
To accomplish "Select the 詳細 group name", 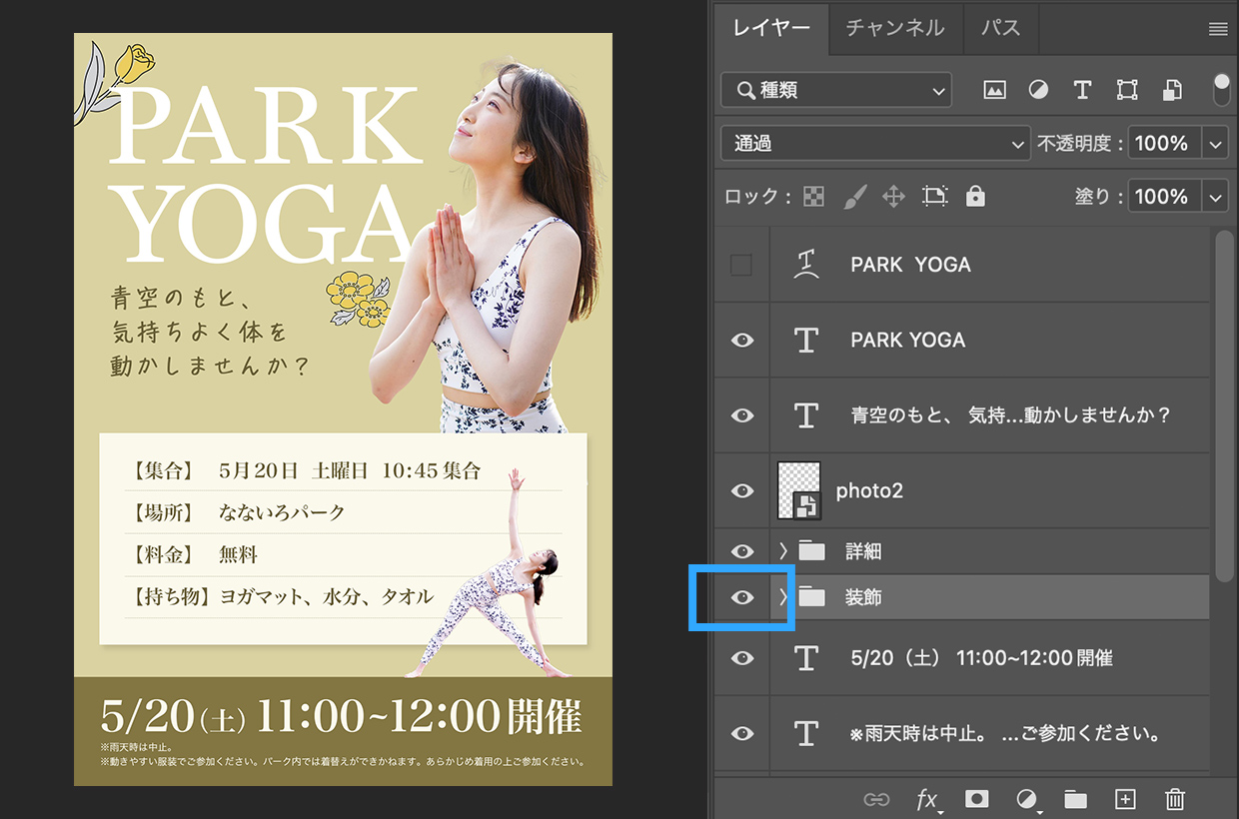I will [863, 551].
